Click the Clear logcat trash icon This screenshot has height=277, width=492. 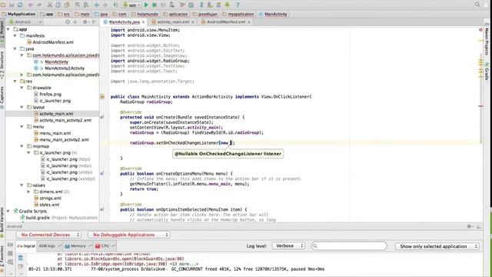click(x=21, y=258)
